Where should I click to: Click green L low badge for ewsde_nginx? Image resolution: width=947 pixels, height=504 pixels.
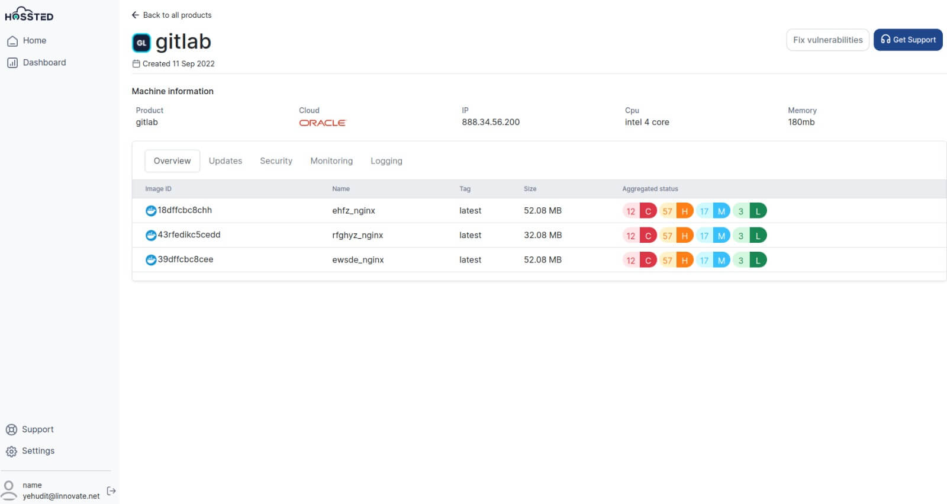758,260
